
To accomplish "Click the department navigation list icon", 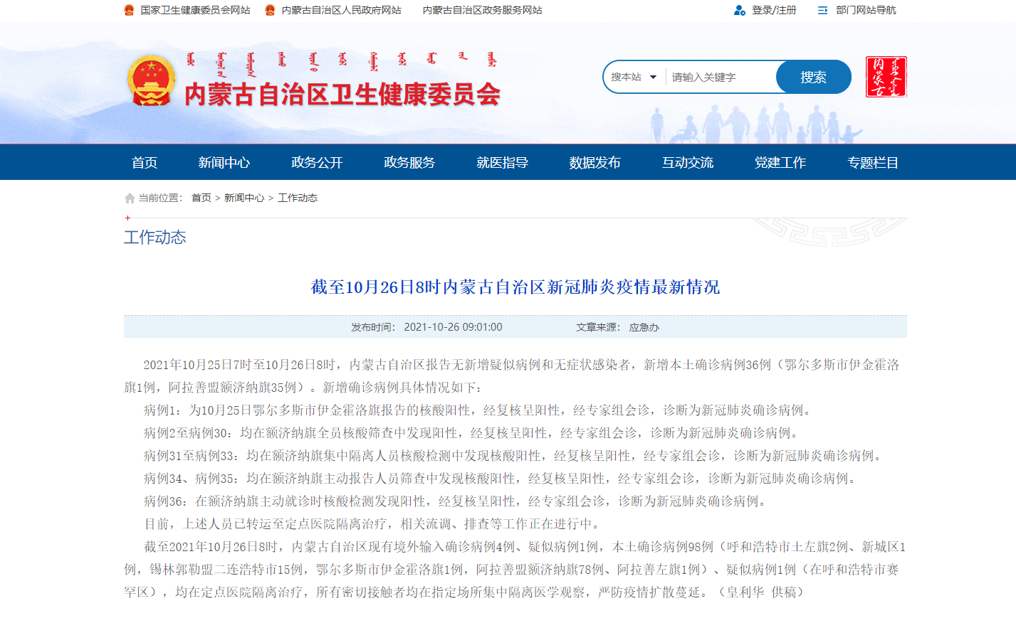I will (822, 11).
